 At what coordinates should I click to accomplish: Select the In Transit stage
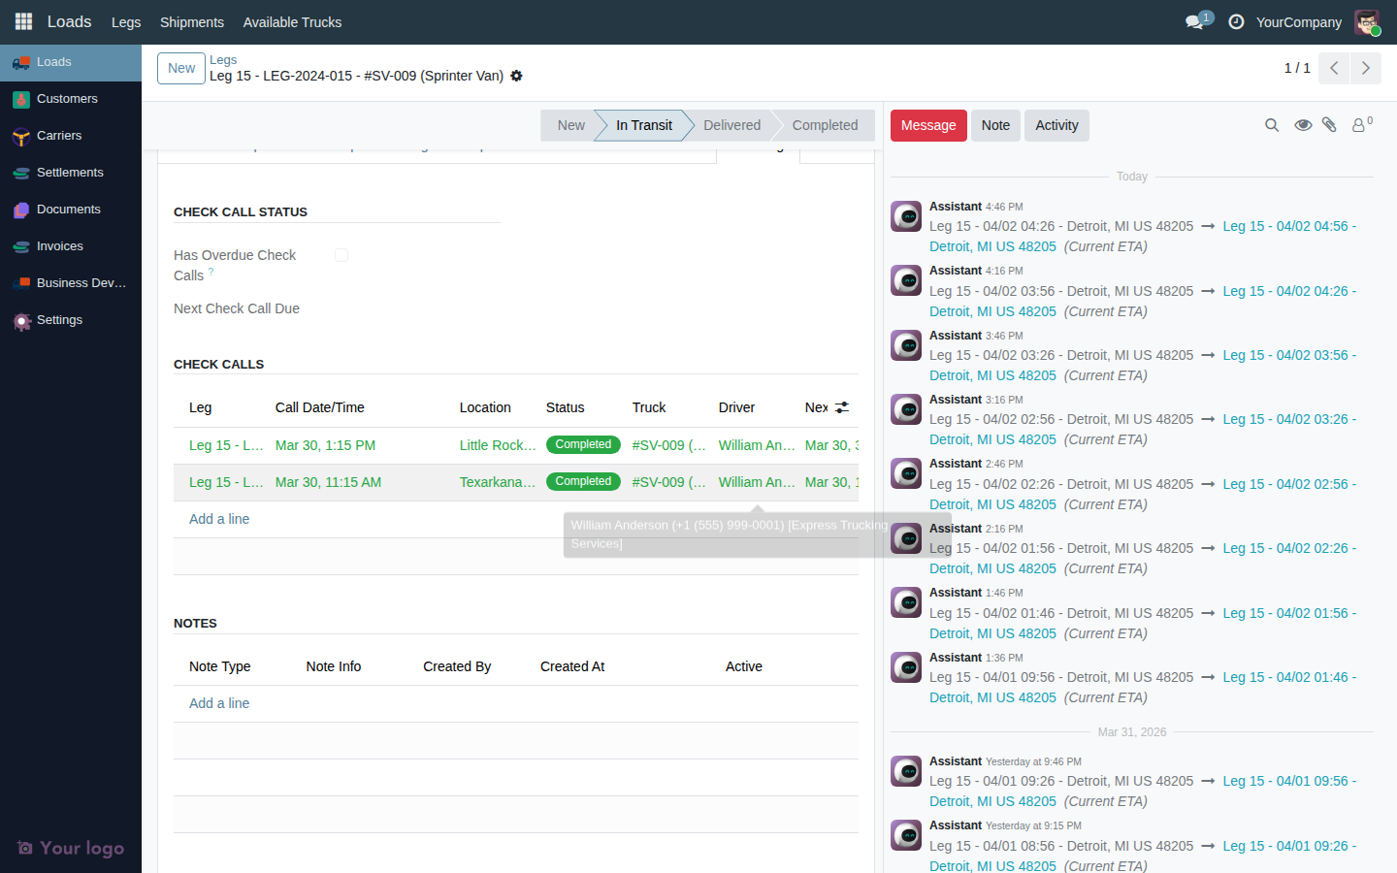[x=643, y=125]
